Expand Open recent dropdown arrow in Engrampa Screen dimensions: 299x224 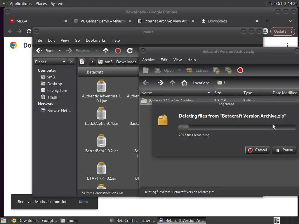click(180, 70)
